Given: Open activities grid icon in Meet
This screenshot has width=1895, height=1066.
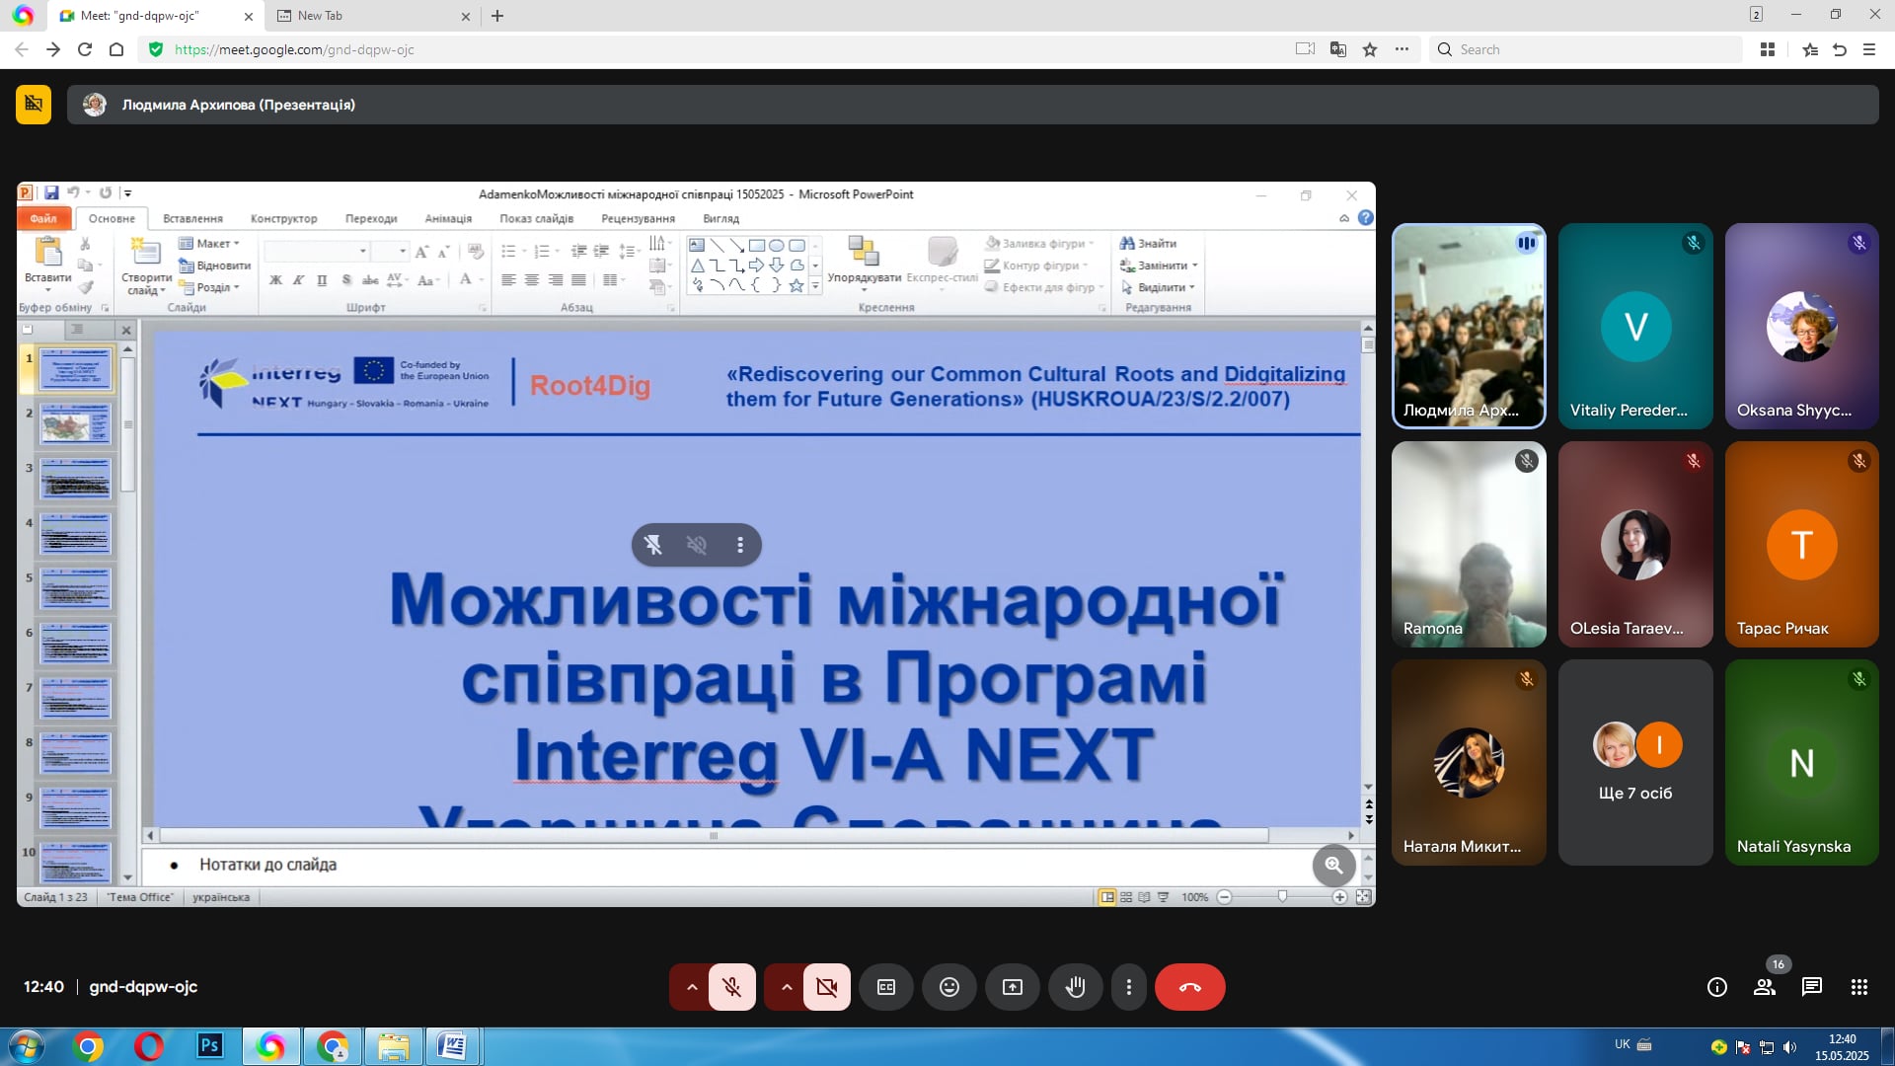Looking at the screenshot, I should 1859,987.
